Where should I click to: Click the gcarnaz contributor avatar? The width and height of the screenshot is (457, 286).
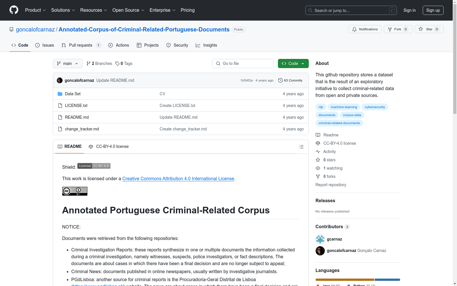[320, 239]
